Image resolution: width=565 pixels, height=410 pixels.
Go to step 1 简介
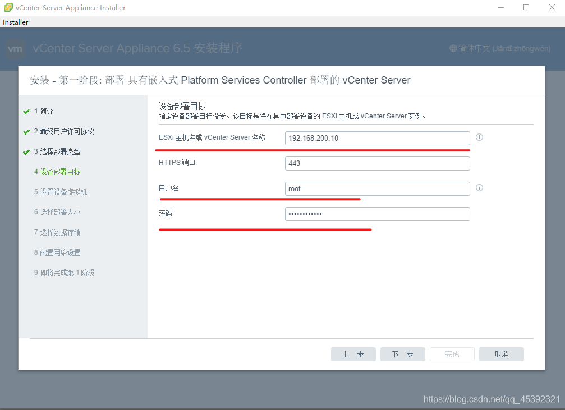click(x=44, y=111)
